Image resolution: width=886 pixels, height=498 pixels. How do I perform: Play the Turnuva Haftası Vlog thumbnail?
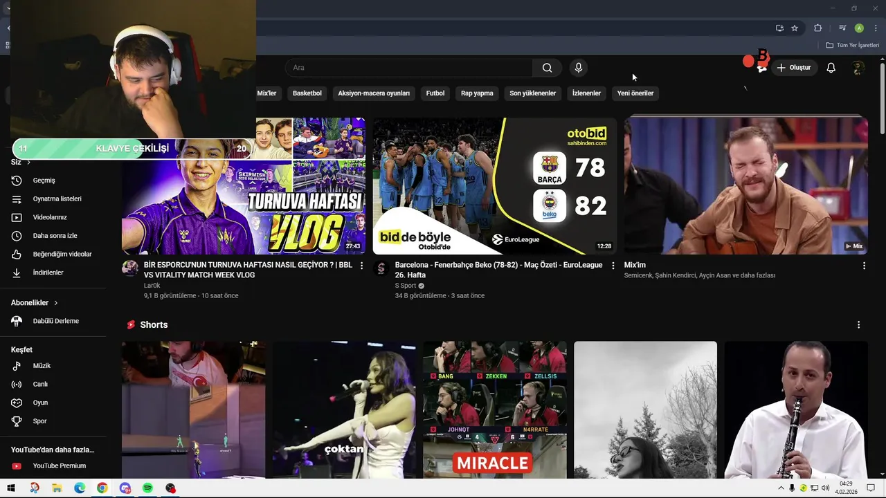244,186
